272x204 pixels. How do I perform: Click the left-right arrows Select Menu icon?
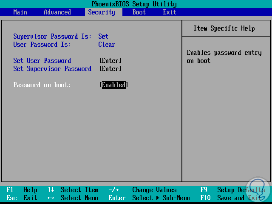pyautogui.click(x=51, y=198)
